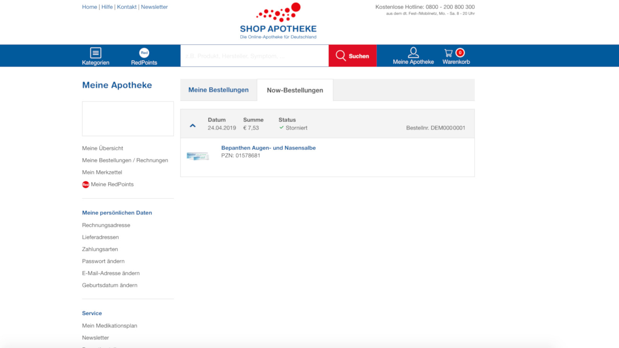The image size is (619, 348).
Task: Open Meine Bestellungen / Rechnungen sidebar link
Action: click(x=125, y=160)
